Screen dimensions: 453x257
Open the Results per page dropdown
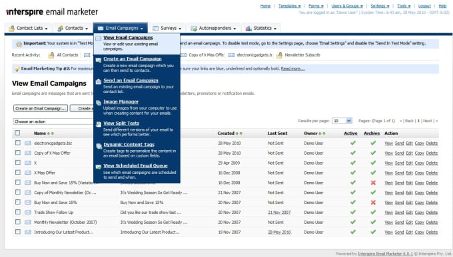coord(342,121)
